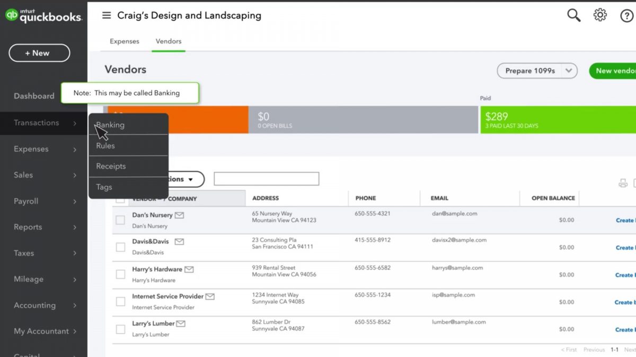Expand the My Accountant sidebar chevron

click(75, 331)
